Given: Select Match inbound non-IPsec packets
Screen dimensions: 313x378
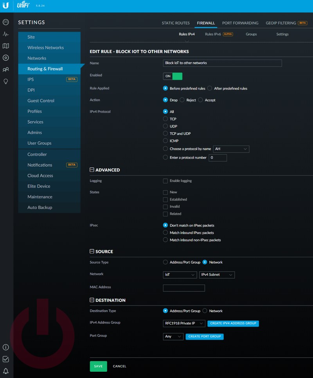Looking at the screenshot, I should (x=165, y=240).
